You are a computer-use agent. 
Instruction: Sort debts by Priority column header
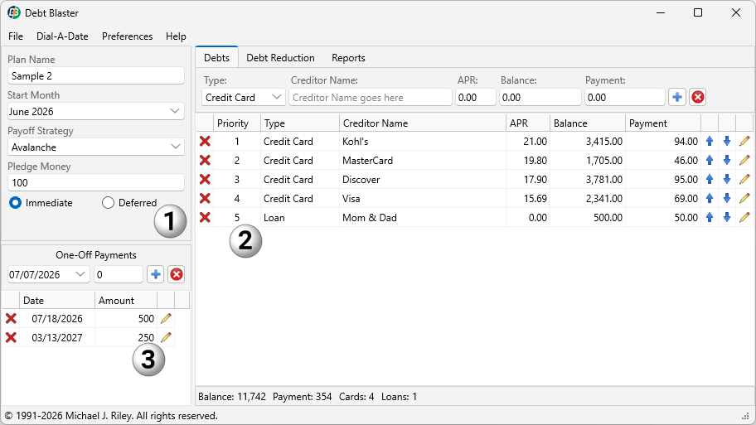click(x=237, y=123)
